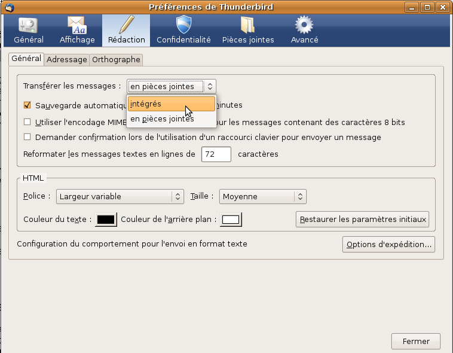The image size is (453, 353).
Task: Open Options d'expédition dialog
Action: click(x=388, y=245)
